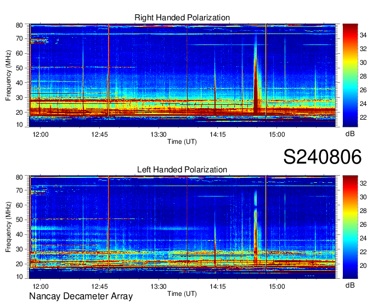Screen dimensions: 373x303
Task: Click the 12:45 time tick under Left Handed plot
Action: pos(99,287)
